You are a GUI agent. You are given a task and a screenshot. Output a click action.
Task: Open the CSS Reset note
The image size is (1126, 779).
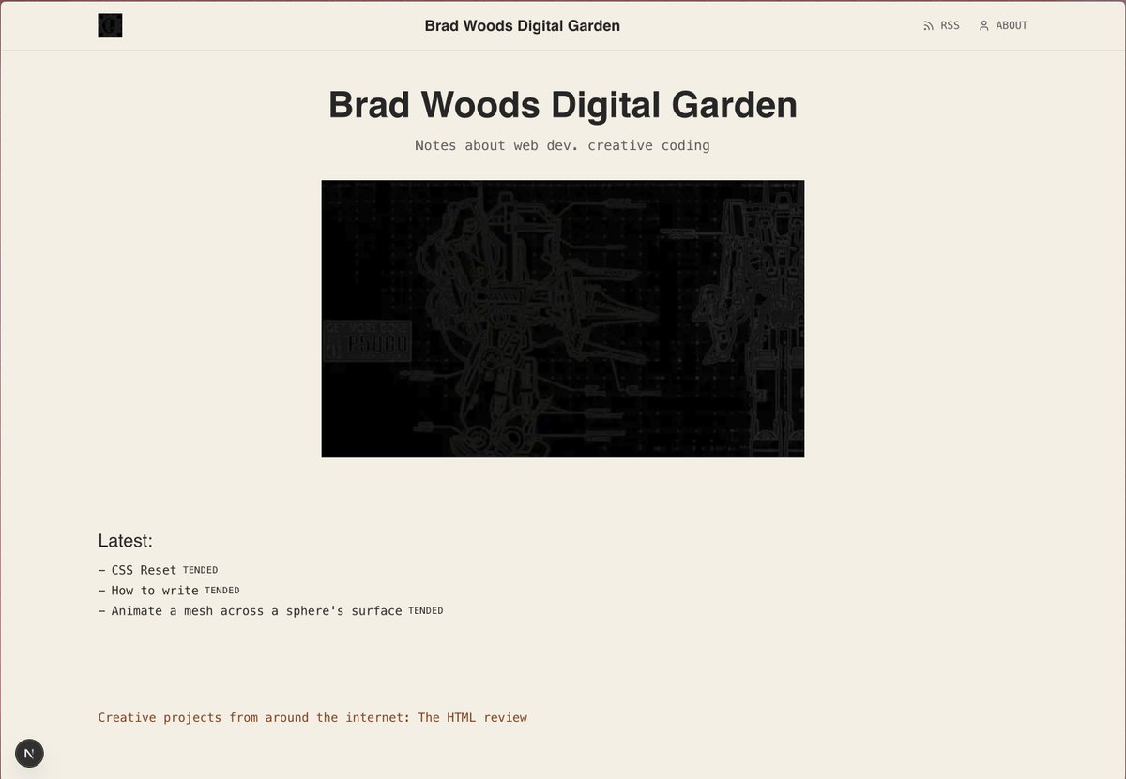tap(144, 570)
